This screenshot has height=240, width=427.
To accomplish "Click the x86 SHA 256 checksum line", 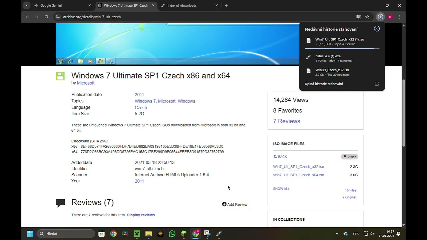I will [147, 147].
